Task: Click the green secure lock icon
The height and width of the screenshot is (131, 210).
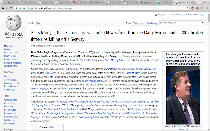Action: pos(16,8)
